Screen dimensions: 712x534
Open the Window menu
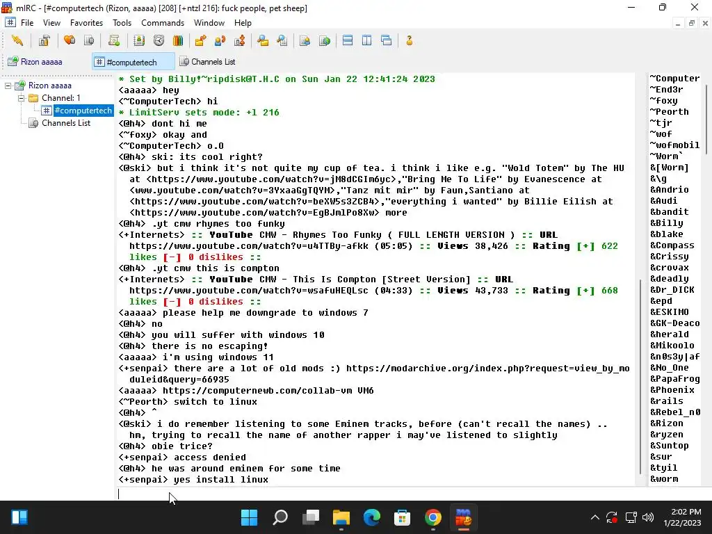point(209,23)
